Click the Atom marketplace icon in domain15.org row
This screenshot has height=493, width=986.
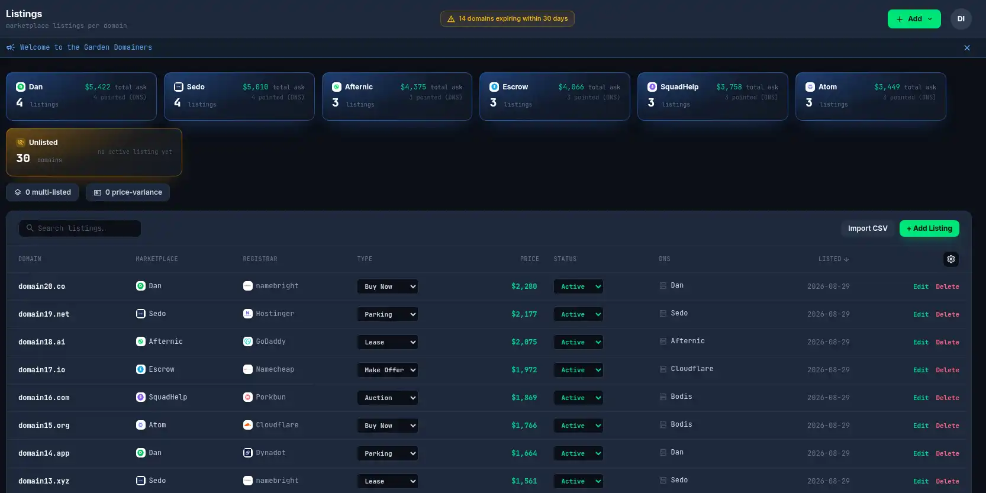click(141, 425)
